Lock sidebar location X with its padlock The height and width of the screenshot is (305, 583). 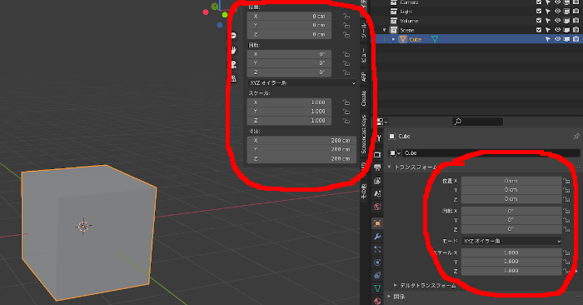(346, 17)
